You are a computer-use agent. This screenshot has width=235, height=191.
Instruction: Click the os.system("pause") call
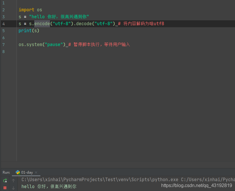pyautogui.click(x=42, y=44)
